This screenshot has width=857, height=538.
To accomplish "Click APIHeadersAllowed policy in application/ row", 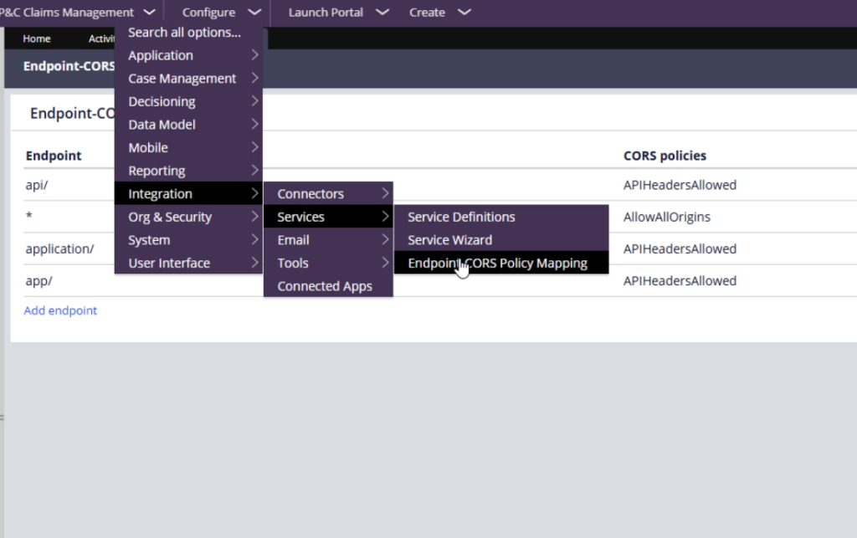I will click(680, 249).
